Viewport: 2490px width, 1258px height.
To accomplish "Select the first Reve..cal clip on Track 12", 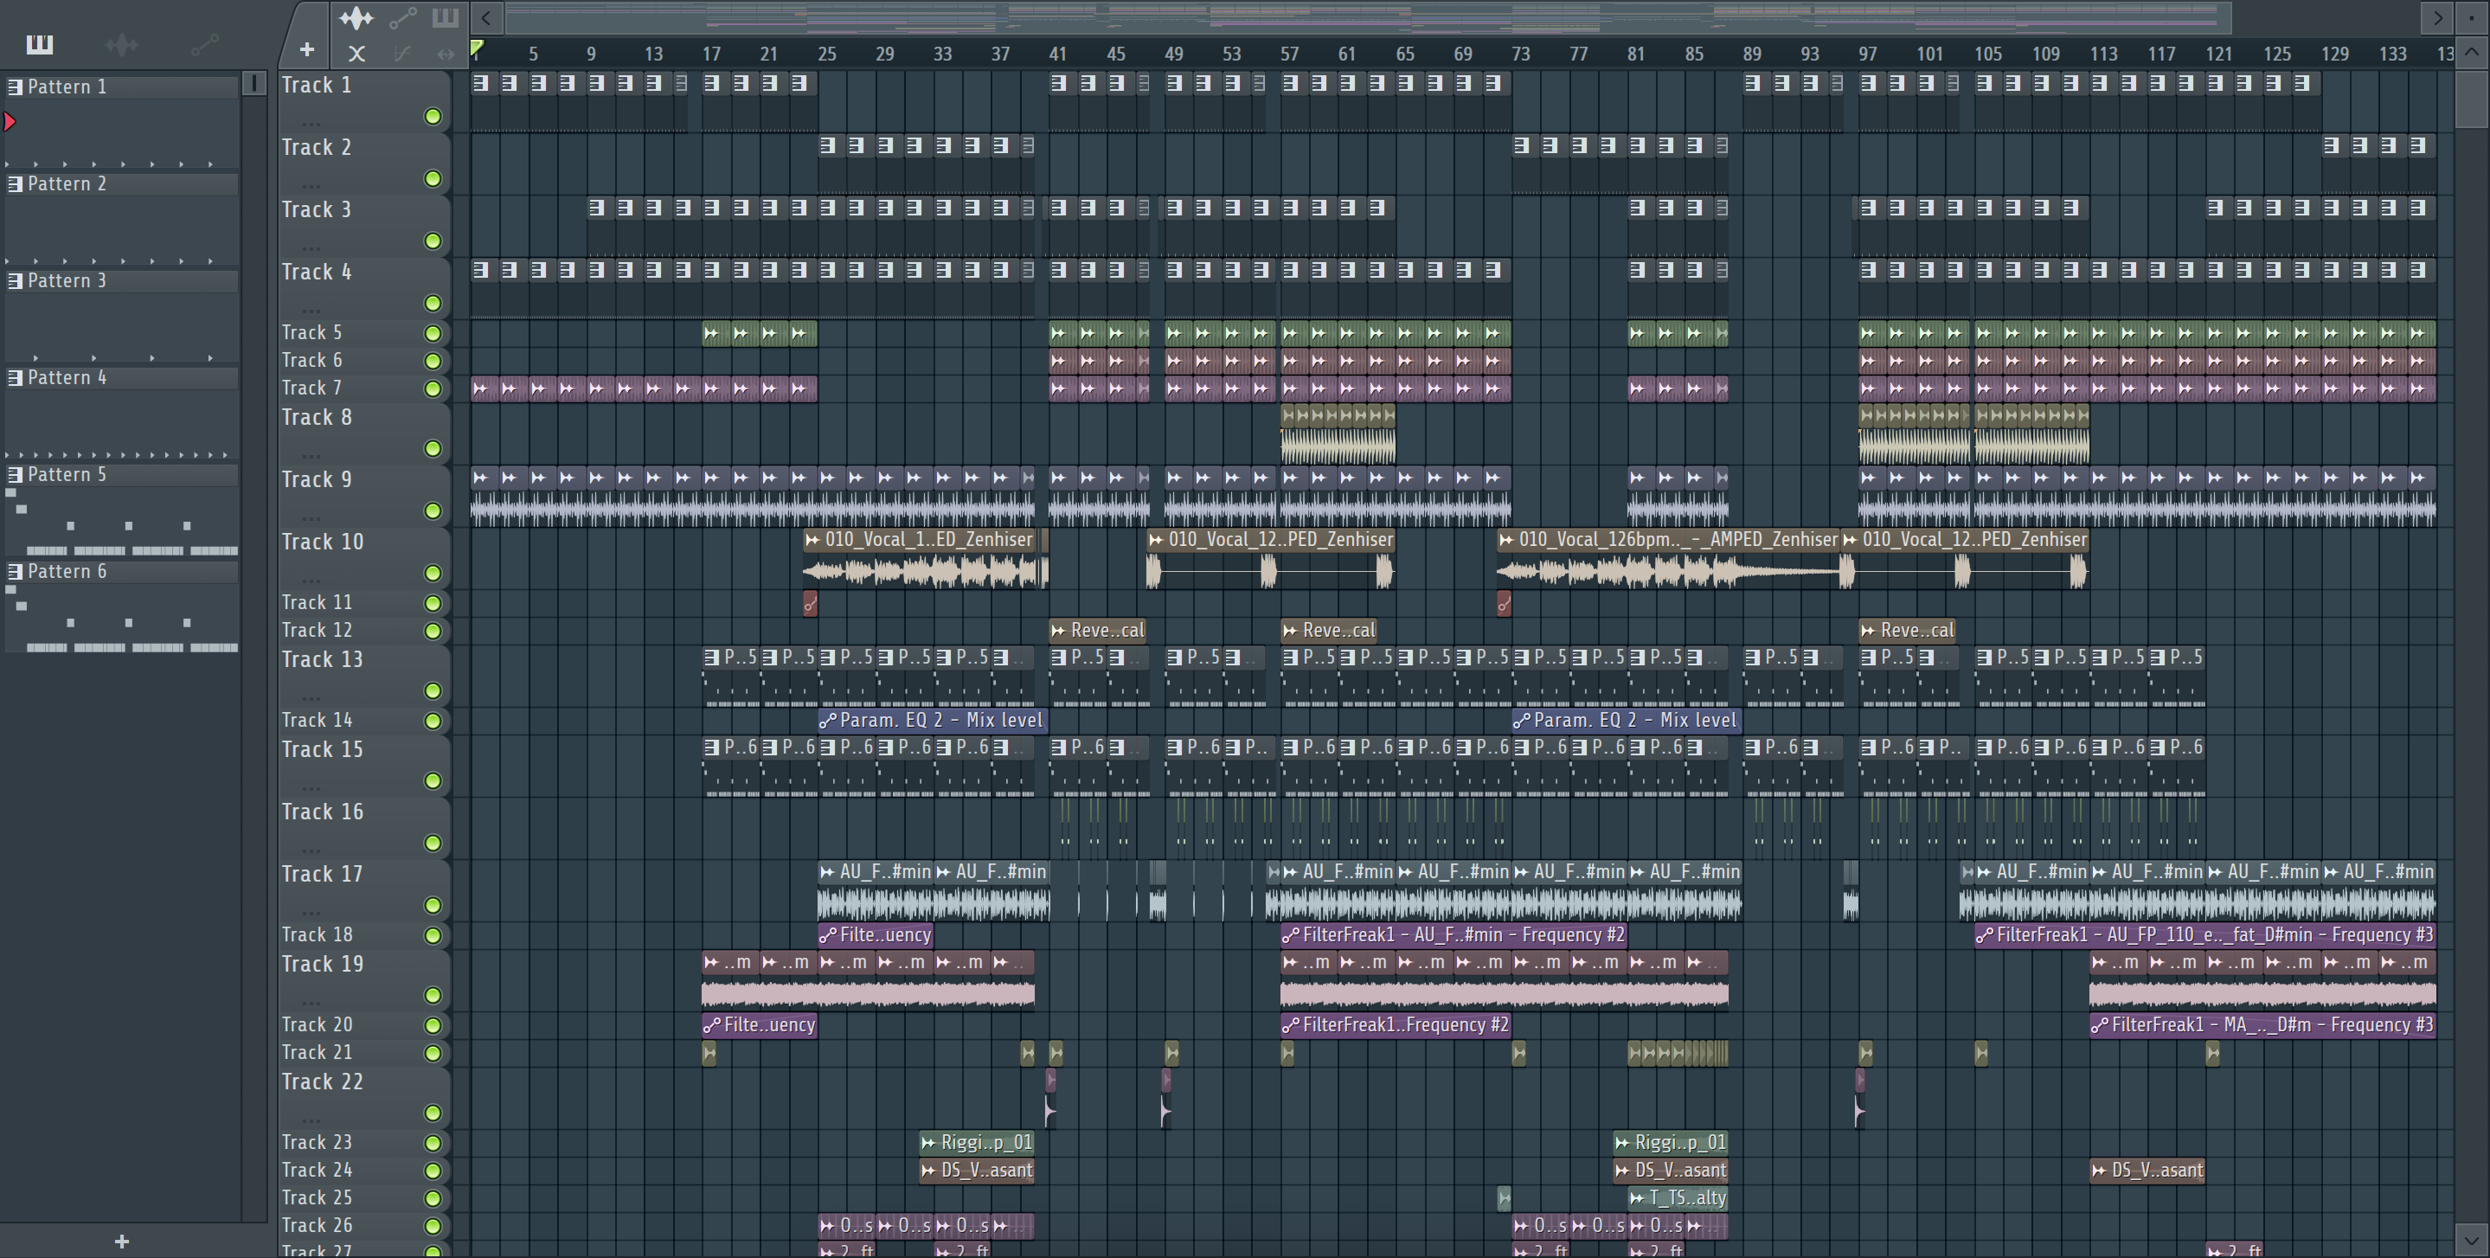I will (x=1099, y=631).
